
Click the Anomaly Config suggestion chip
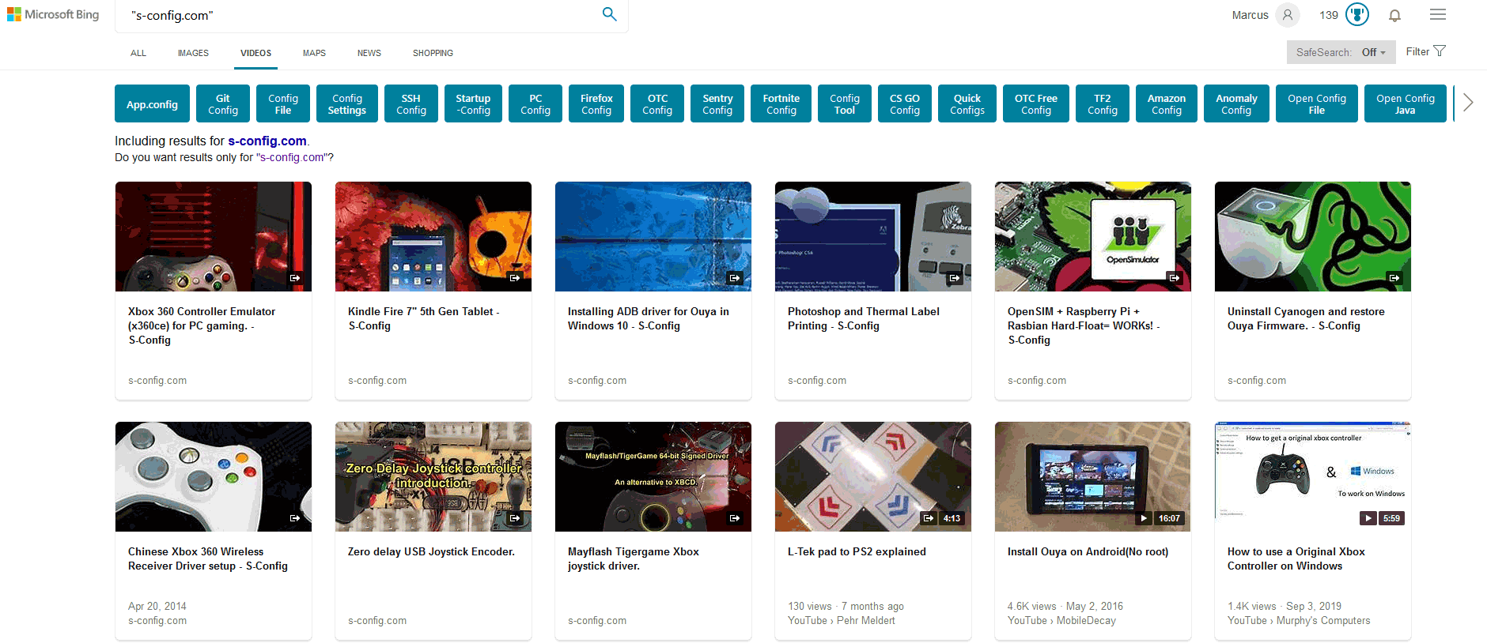point(1236,103)
